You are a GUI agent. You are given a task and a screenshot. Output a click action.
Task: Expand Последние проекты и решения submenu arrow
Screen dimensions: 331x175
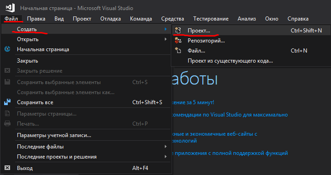pos(166,156)
